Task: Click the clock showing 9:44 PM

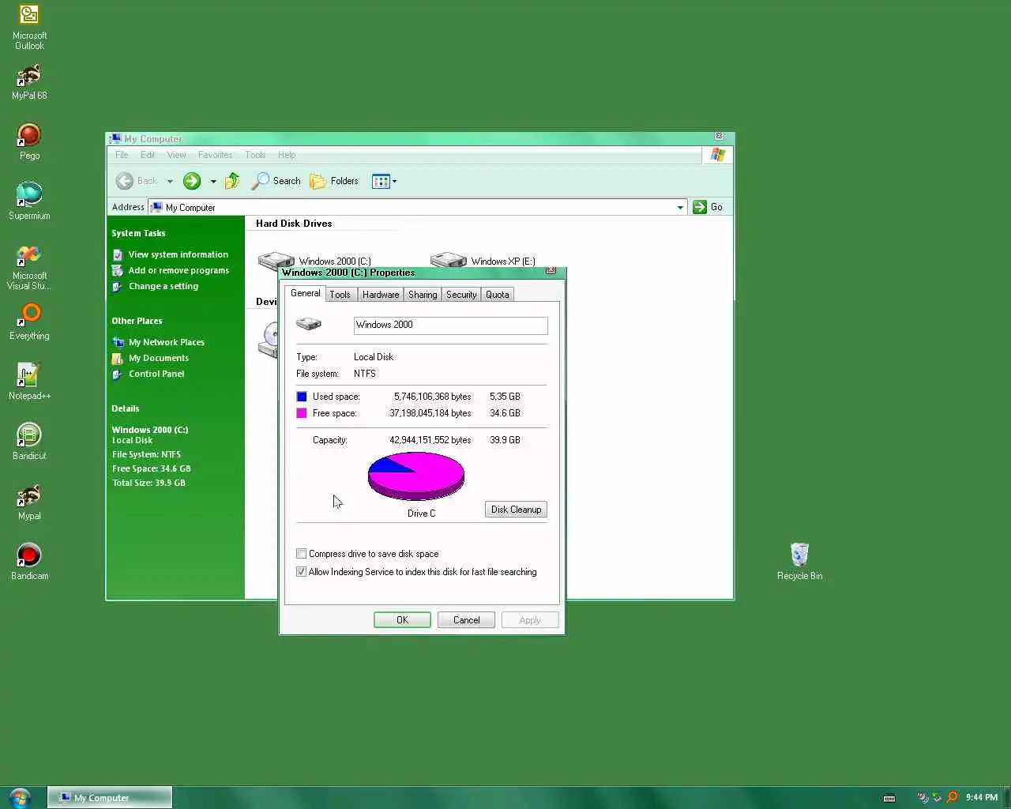Action: pos(982,797)
